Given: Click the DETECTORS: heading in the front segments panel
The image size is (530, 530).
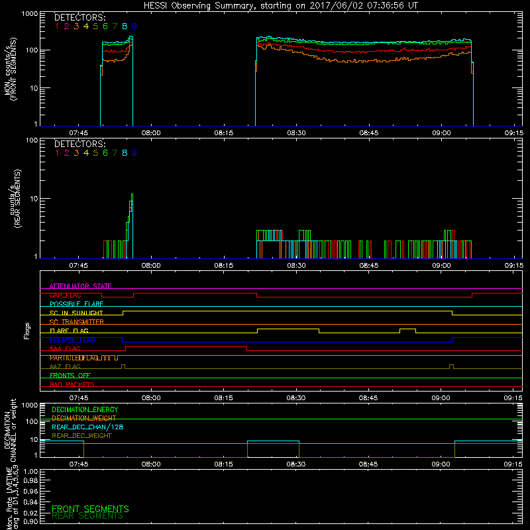Looking at the screenshot, I should (80, 18).
